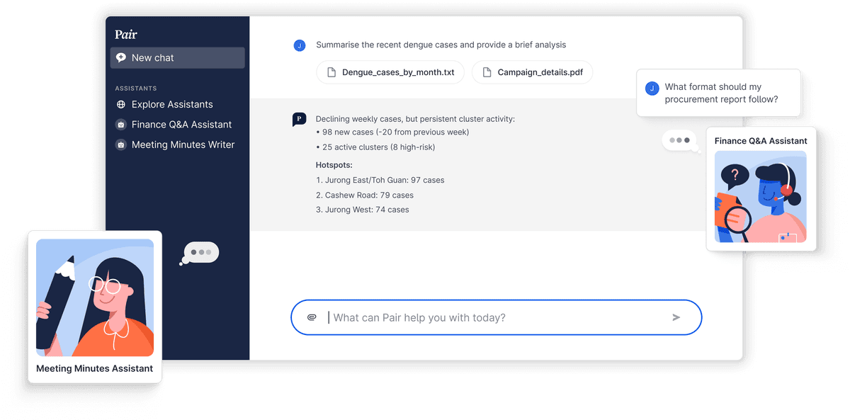Click the Pair response avatar icon
Viewport: 850px width, 420px height.
(x=300, y=120)
